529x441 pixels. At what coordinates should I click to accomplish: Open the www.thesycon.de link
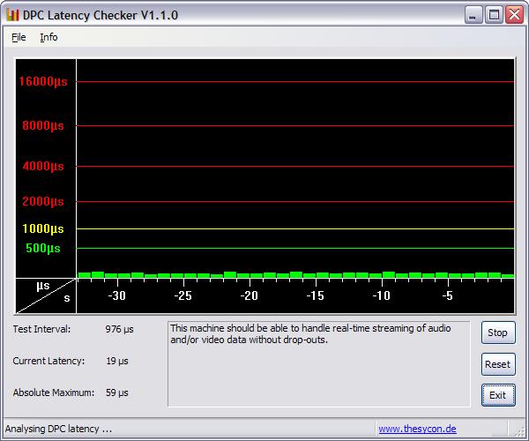coord(417,429)
